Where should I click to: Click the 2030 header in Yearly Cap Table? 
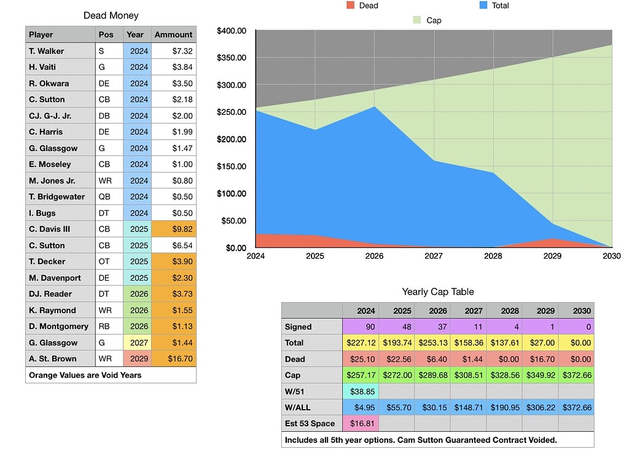(x=576, y=310)
